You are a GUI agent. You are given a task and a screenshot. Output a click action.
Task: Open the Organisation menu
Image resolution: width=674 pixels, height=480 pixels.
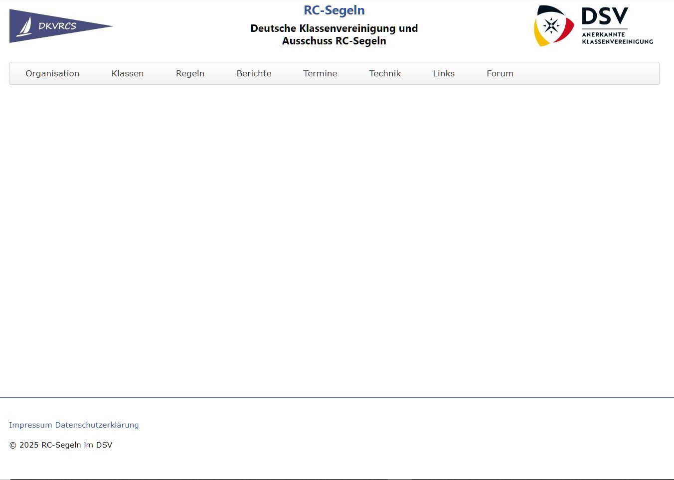(x=52, y=73)
